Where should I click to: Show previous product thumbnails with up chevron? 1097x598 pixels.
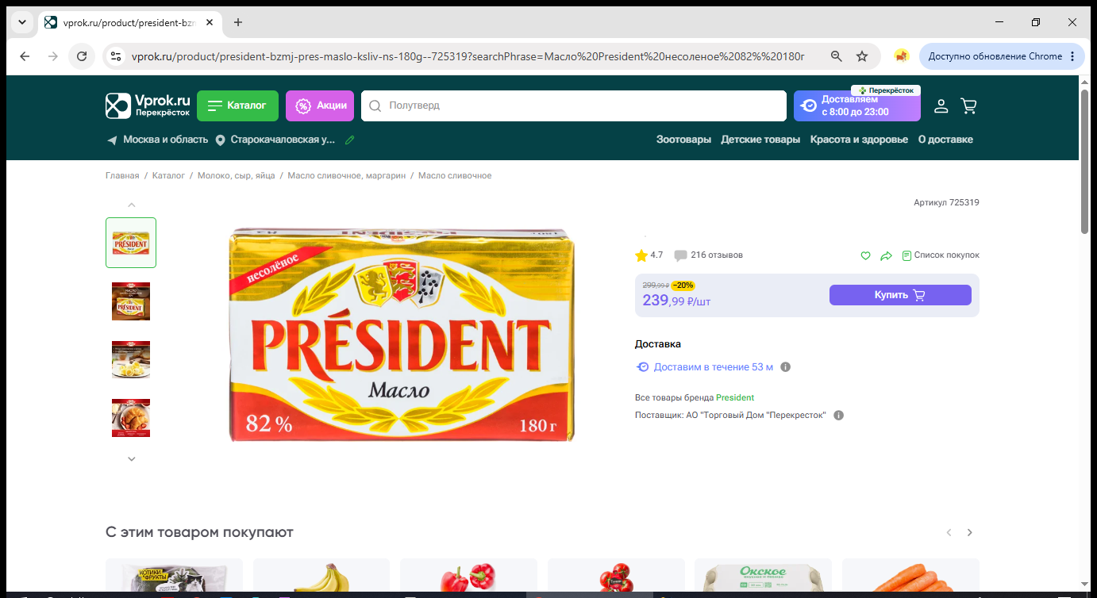pyautogui.click(x=132, y=205)
